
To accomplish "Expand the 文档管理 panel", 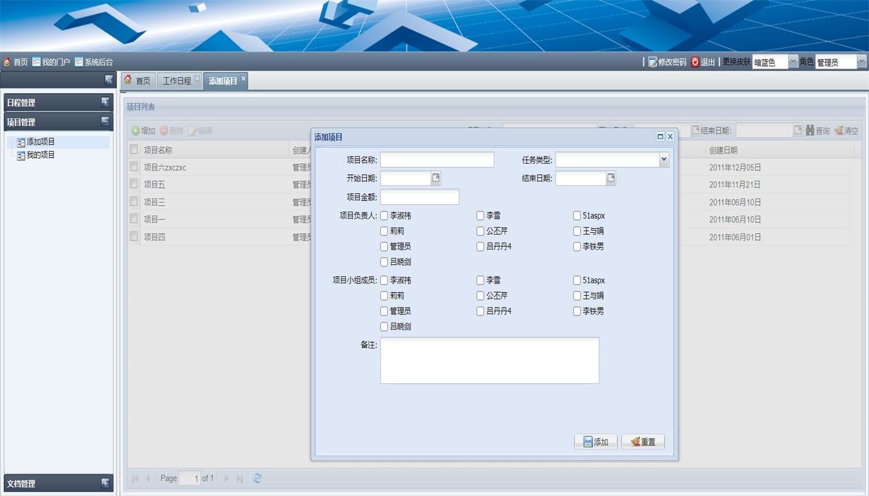I will 106,483.
